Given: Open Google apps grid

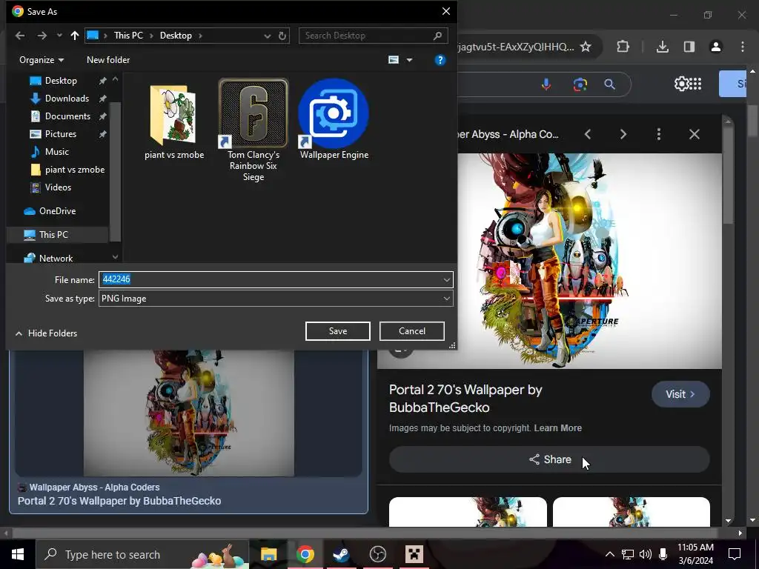Looking at the screenshot, I should (695, 84).
